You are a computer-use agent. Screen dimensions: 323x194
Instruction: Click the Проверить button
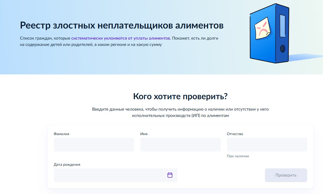(286, 175)
